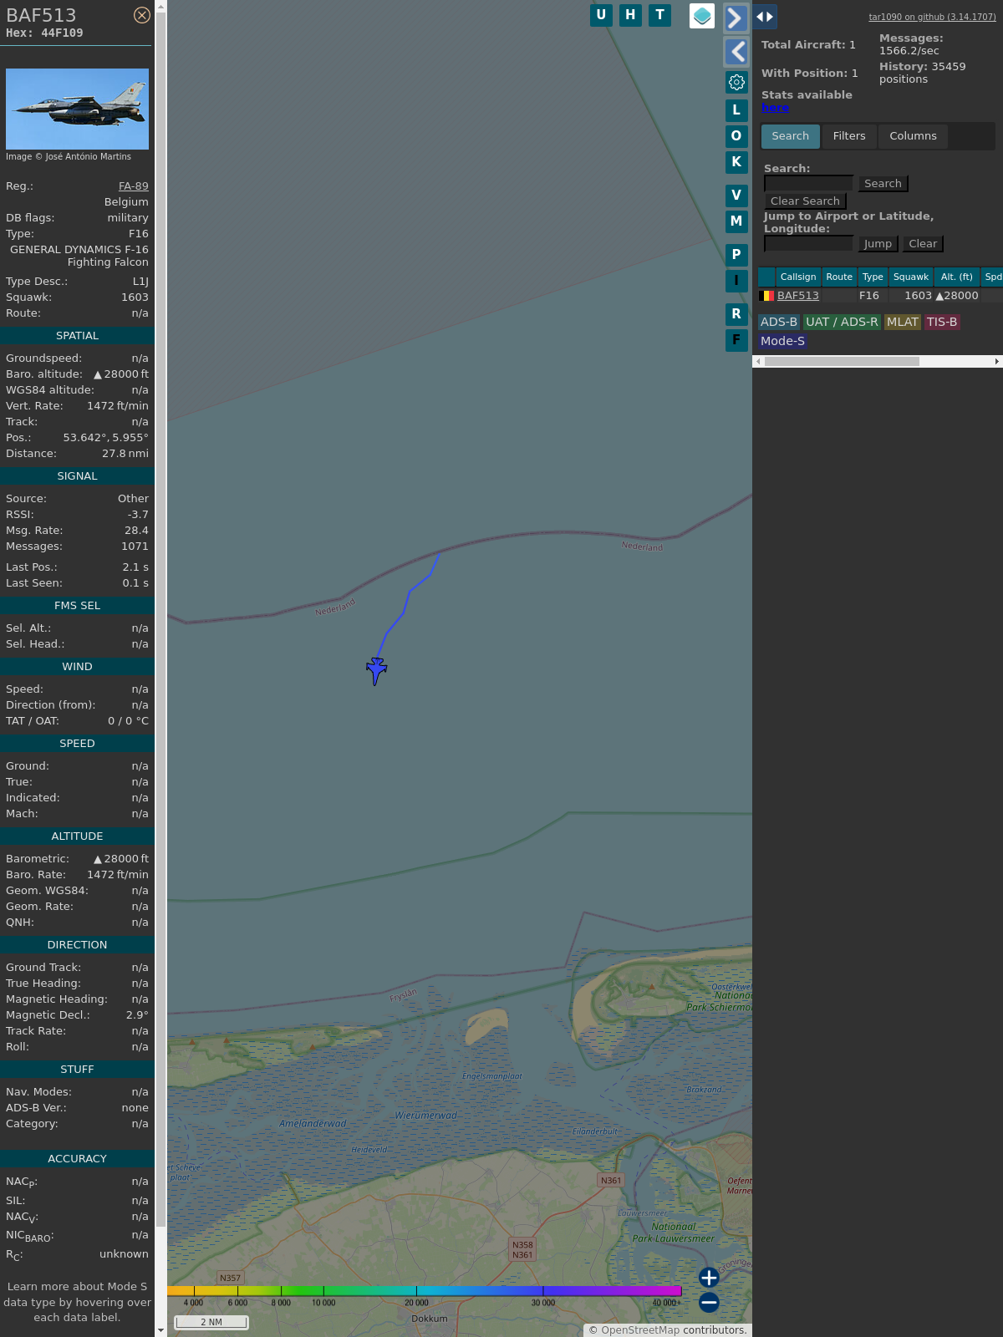Screen dimensions: 1003x1337
Task: Toggle the P map button
Action: click(x=736, y=255)
